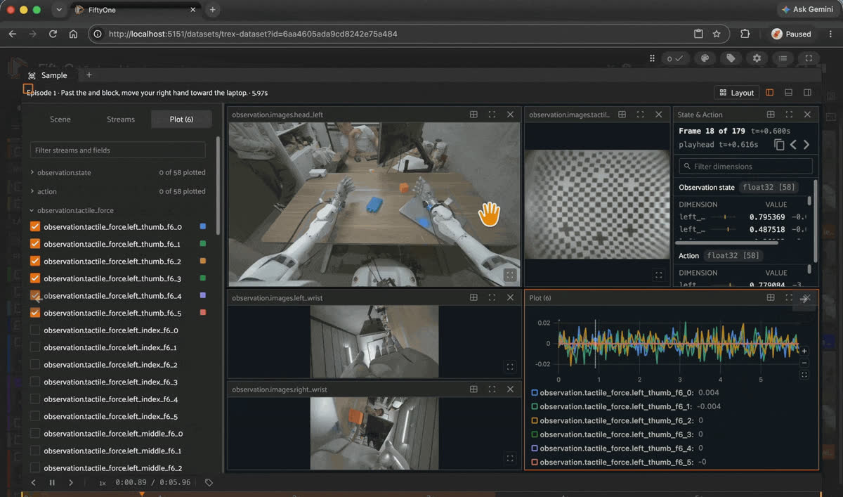
Task: Open the display settings gear icon
Action: [x=757, y=58]
